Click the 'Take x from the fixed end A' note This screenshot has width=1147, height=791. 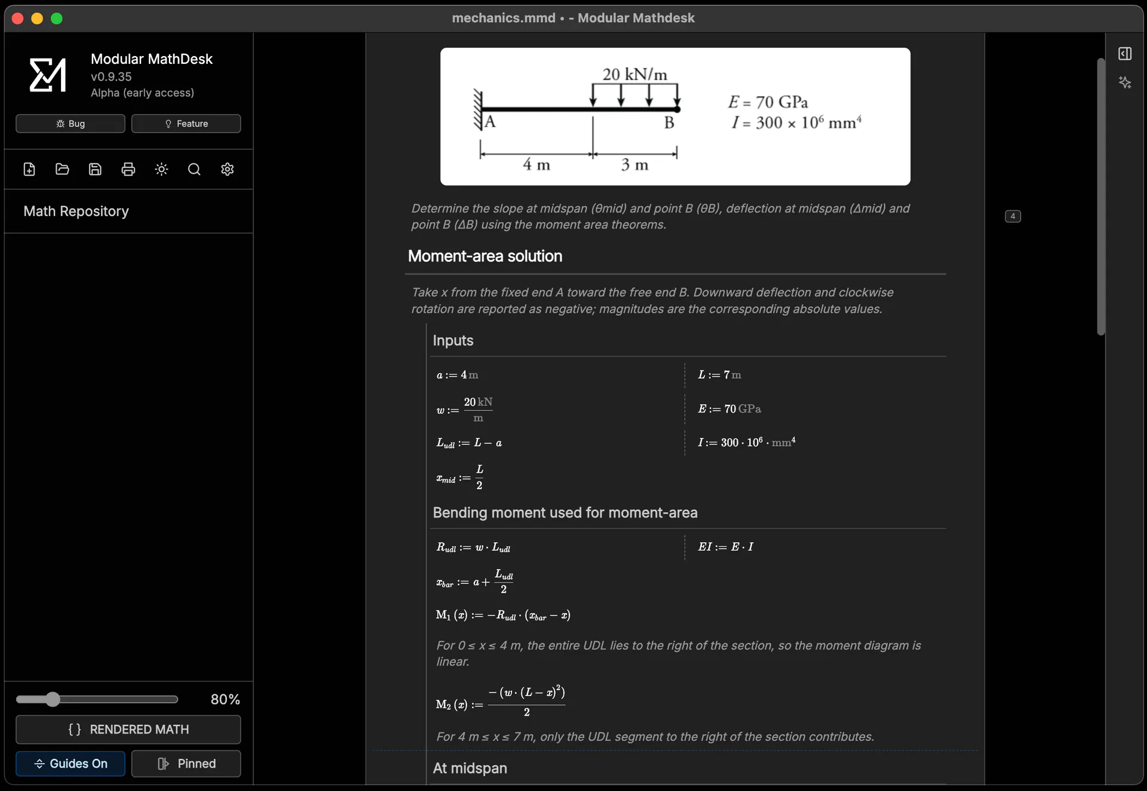pyautogui.click(x=652, y=300)
